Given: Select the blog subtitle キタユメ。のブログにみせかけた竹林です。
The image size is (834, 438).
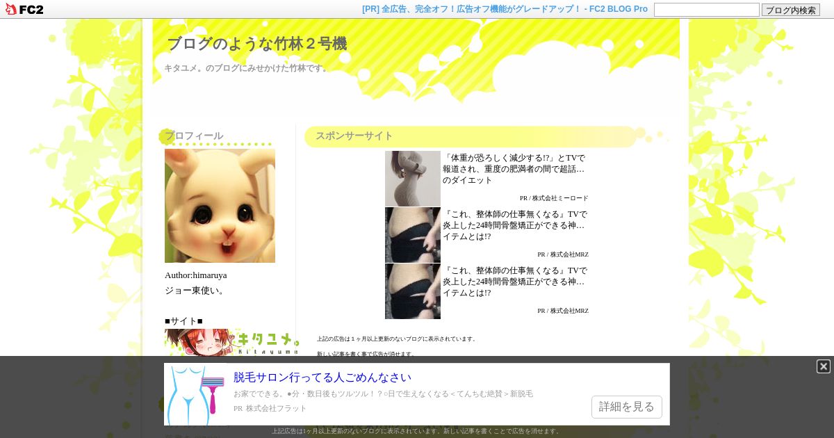Looking at the screenshot, I should (x=247, y=68).
